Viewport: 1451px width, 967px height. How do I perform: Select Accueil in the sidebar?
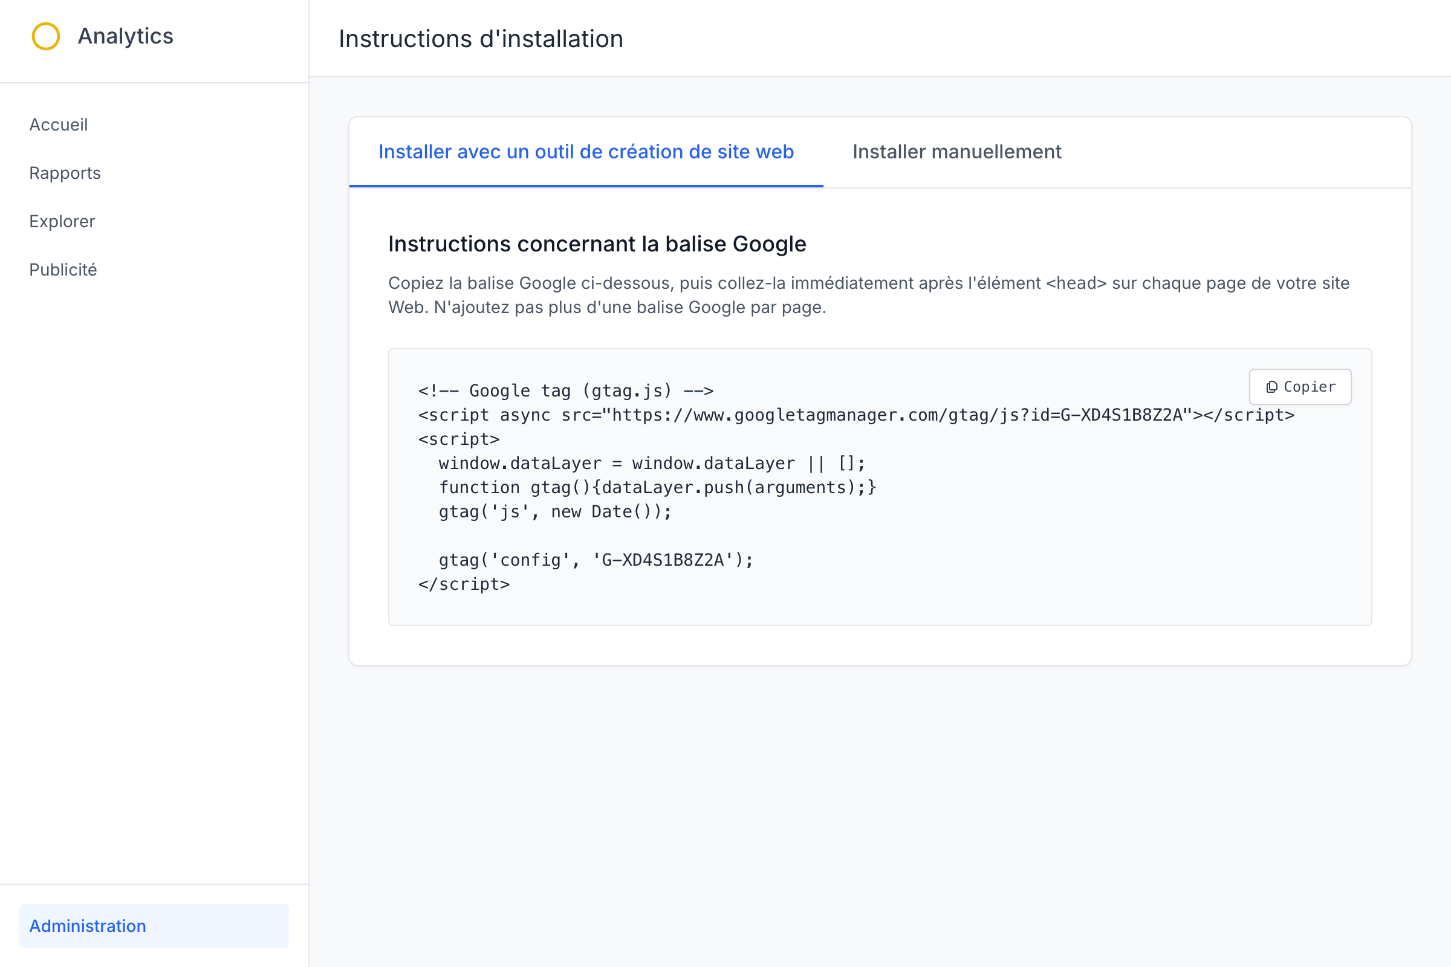[x=58, y=125]
